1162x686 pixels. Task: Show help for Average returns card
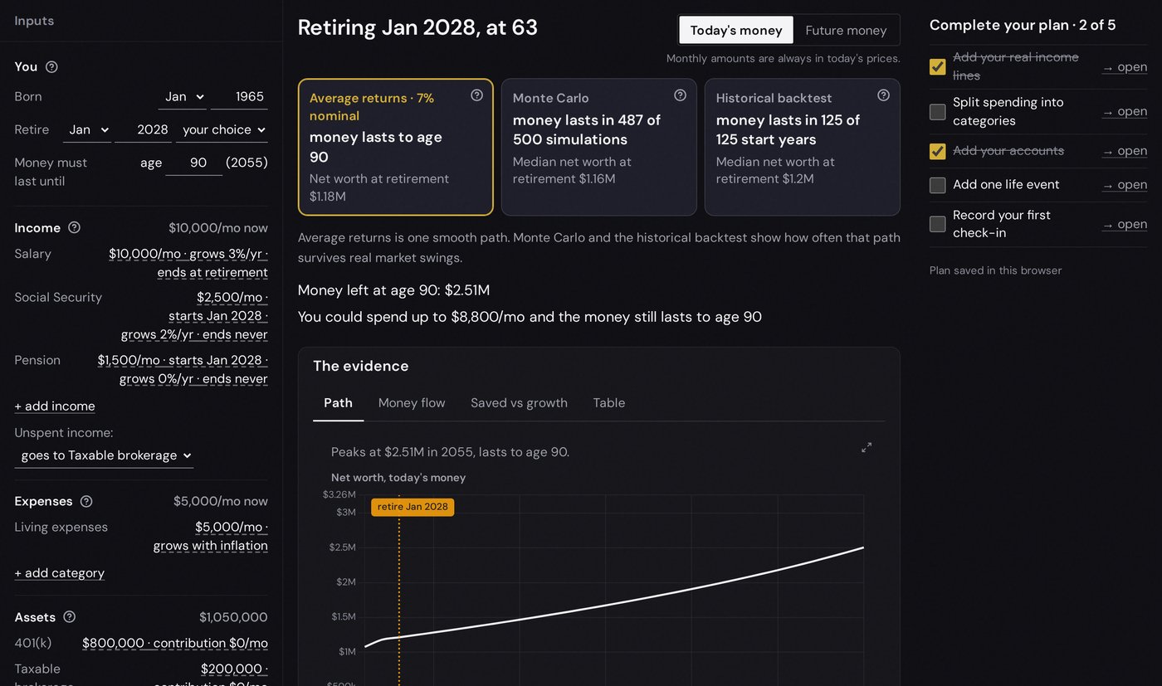476,95
